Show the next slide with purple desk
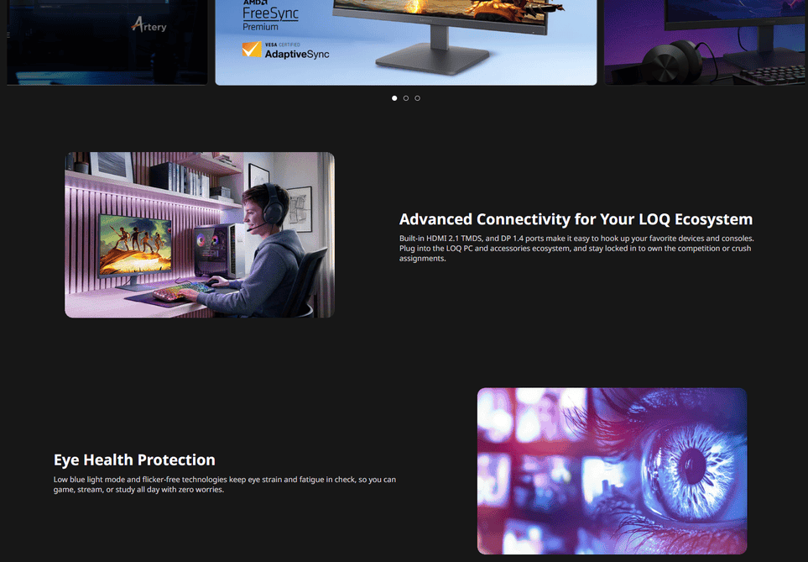 click(705, 42)
